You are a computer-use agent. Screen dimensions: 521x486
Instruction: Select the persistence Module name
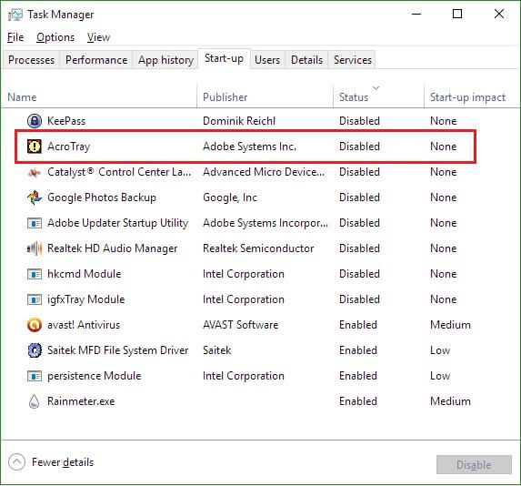[x=94, y=376]
